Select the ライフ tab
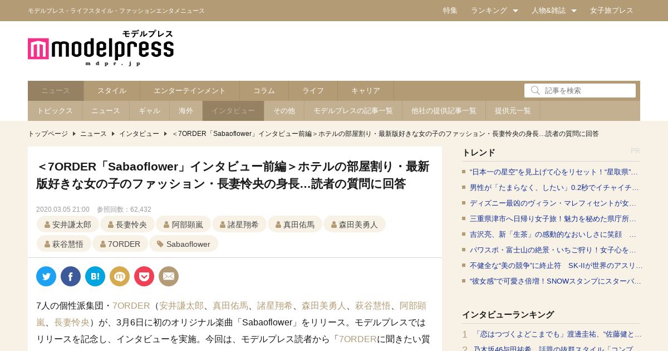This screenshot has width=668, height=351. pyautogui.click(x=313, y=91)
